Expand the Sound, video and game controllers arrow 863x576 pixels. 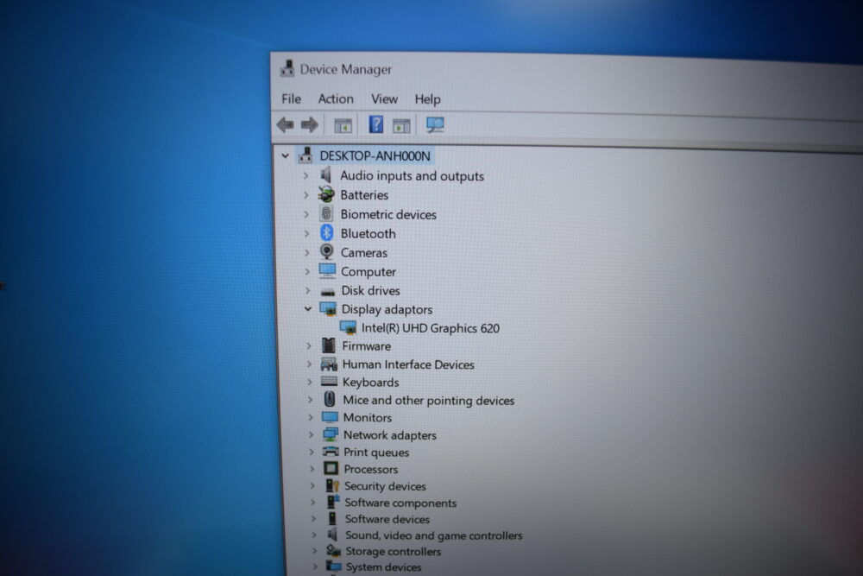point(314,535)
